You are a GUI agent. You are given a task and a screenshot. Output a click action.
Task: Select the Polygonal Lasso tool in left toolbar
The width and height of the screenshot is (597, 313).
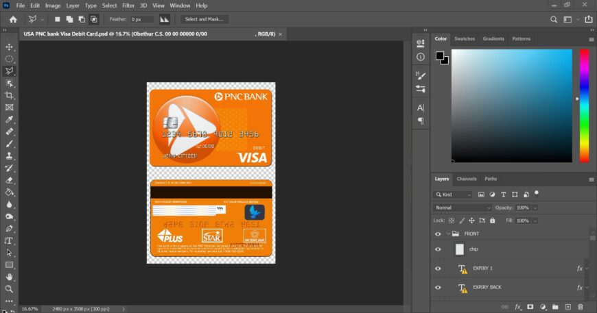pyautogui.click(x=9, y=71)
